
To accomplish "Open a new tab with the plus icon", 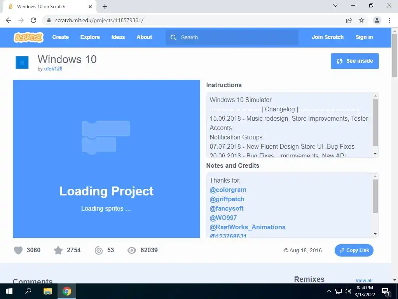I will [105, 7].
